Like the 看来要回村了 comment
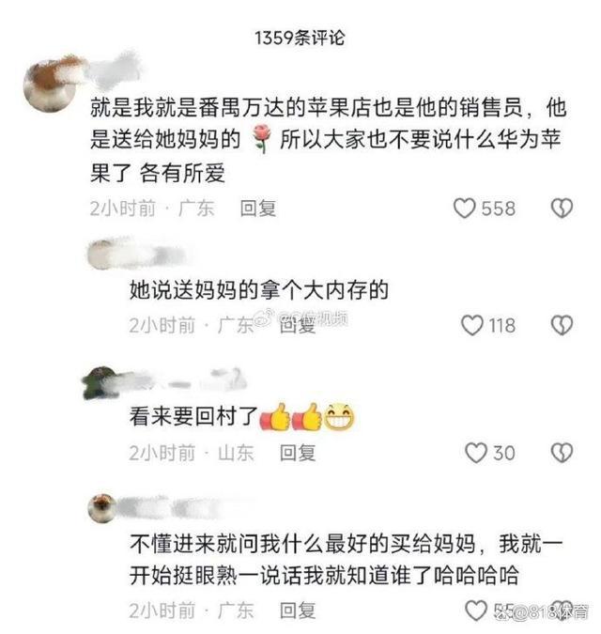The height and width of the screenshot is (634, 601). (476, 453)
